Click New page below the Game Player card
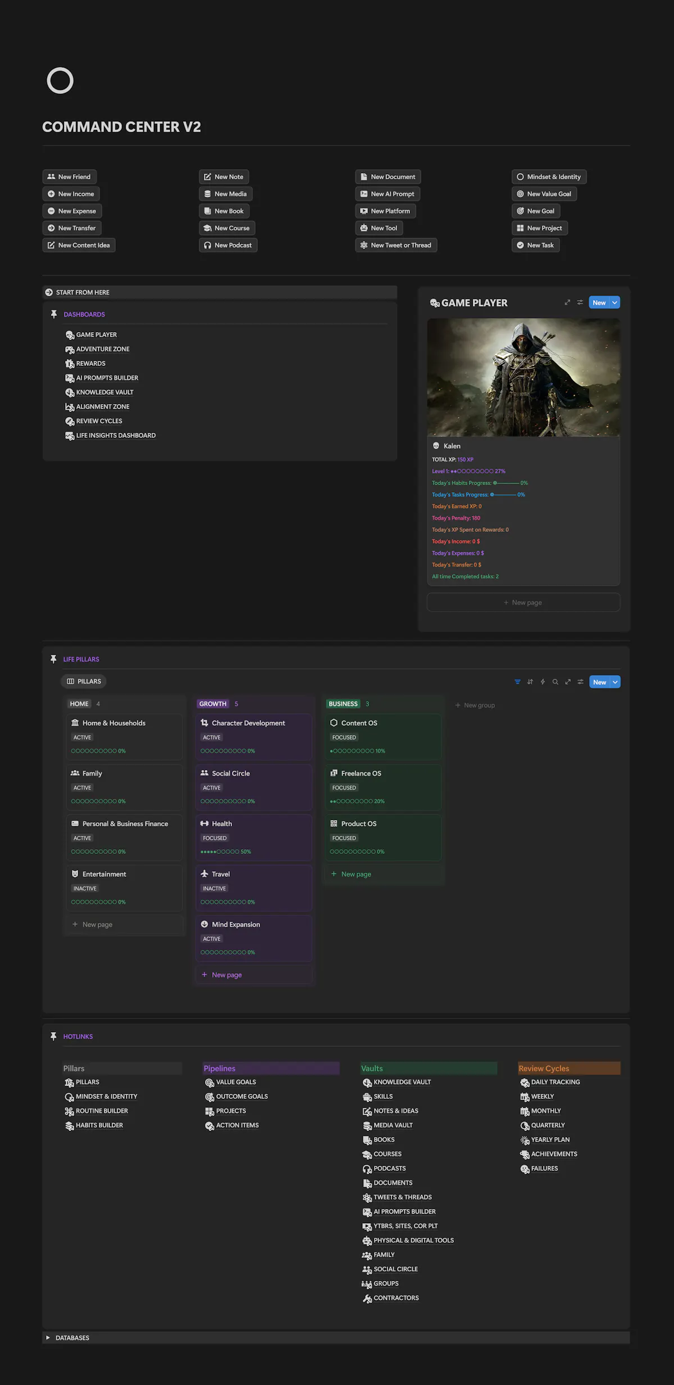This screenshot has width=674, height=1385. point(523,603)
